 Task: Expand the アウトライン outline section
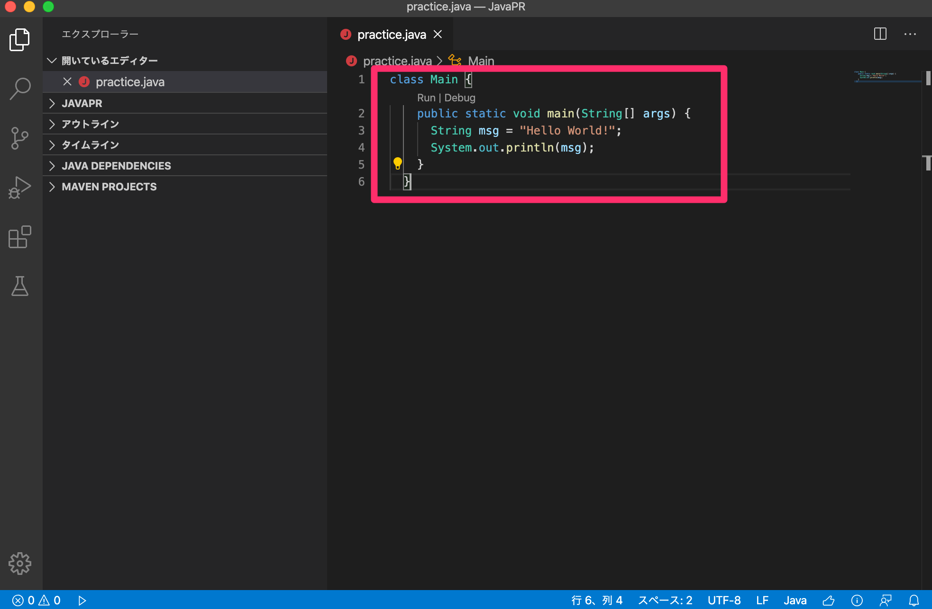point(185,124)
